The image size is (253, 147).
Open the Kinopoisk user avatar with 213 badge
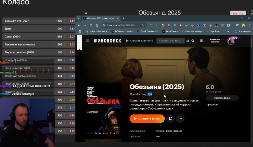click(231, 41)
